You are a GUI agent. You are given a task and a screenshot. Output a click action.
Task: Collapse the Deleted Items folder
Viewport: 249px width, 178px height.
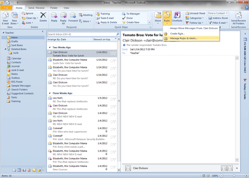tap(5, 49)
